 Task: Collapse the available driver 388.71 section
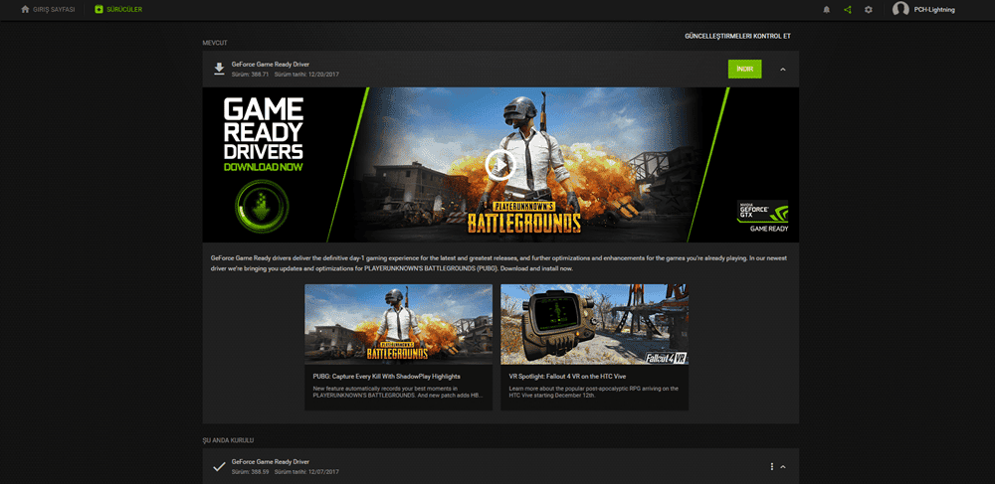coord(782,69)
